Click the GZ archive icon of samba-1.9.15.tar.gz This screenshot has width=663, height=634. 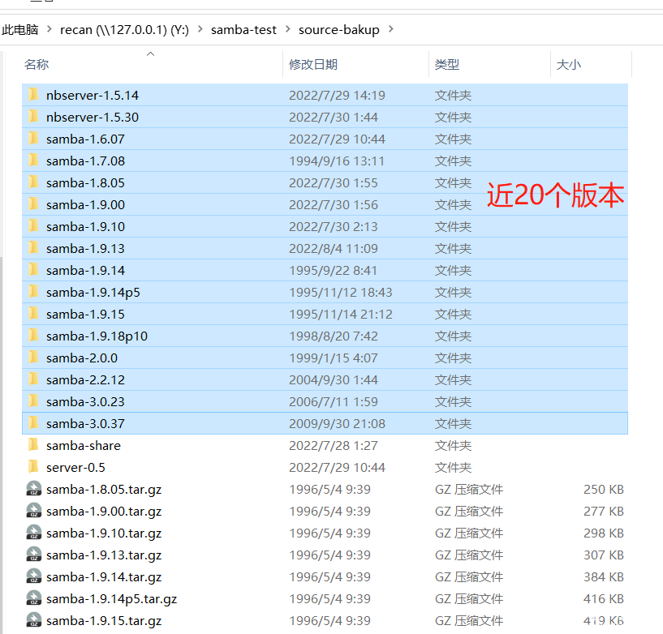tap(34, 620)
